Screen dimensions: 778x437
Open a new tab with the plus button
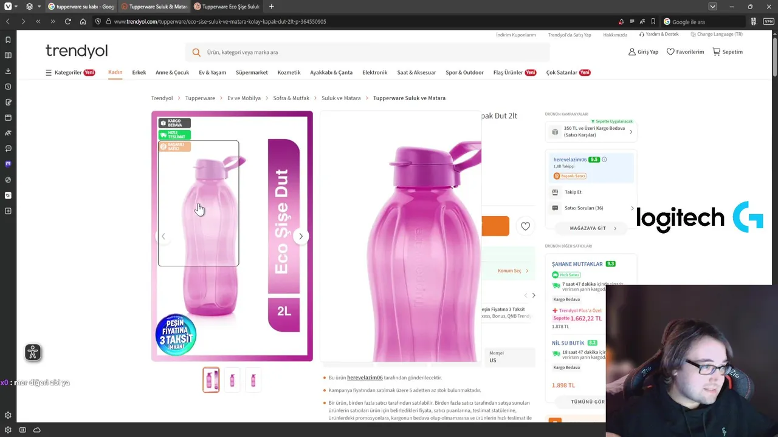point(271,7)
